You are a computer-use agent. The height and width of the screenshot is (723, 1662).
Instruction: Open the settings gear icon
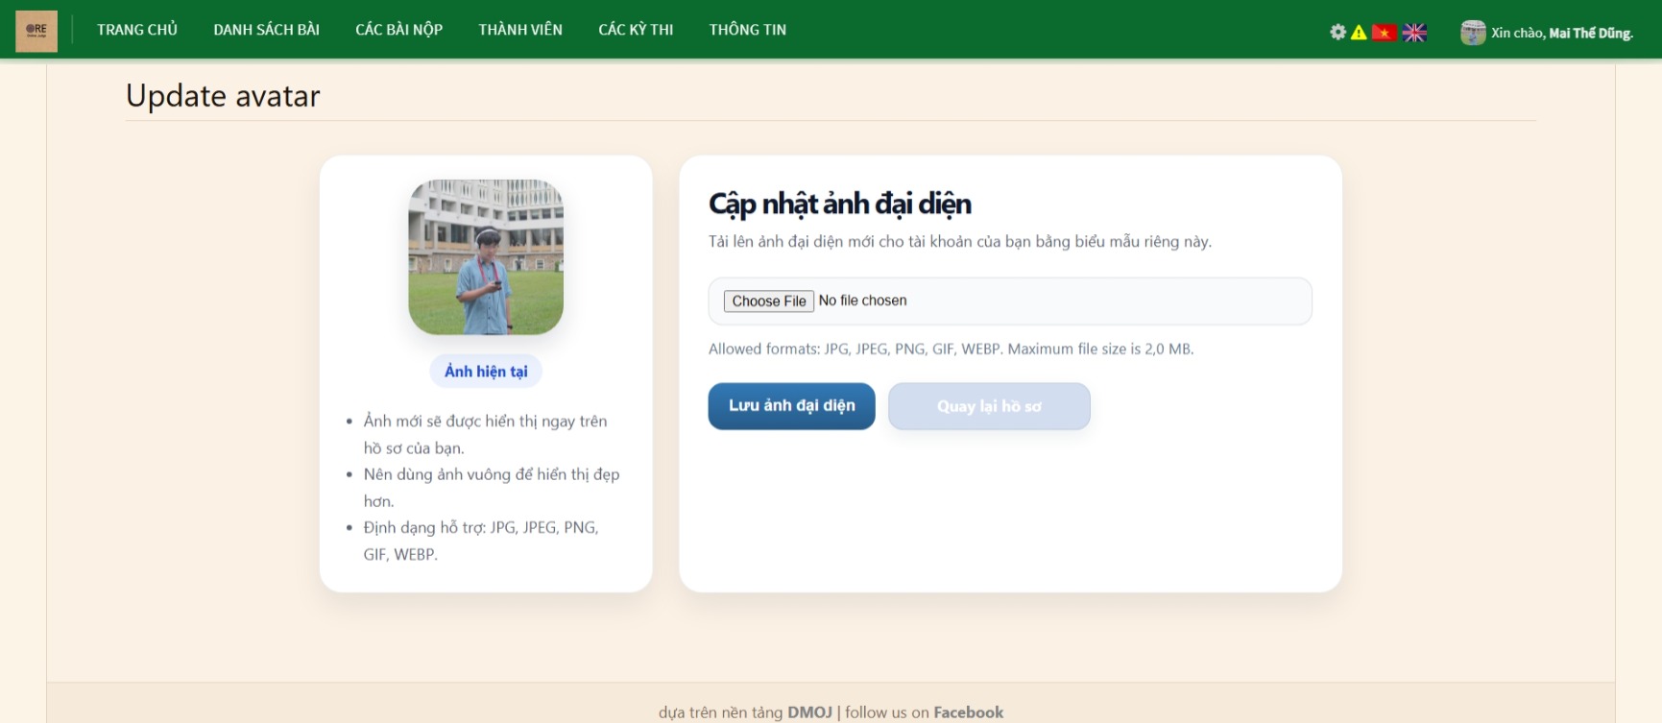click(x=1337, y=33)
